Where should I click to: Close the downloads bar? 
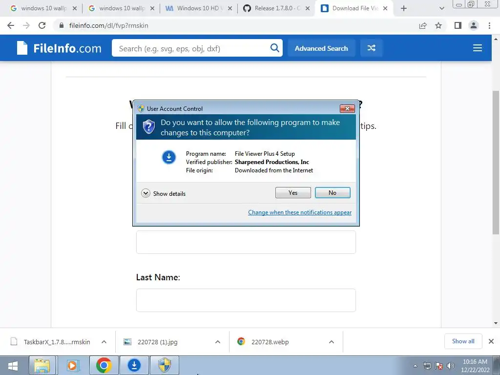491,341
